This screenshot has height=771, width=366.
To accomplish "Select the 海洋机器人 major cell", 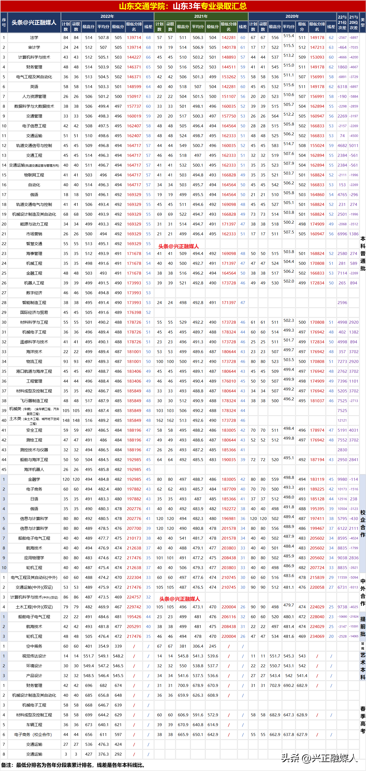I will (34, 470).
